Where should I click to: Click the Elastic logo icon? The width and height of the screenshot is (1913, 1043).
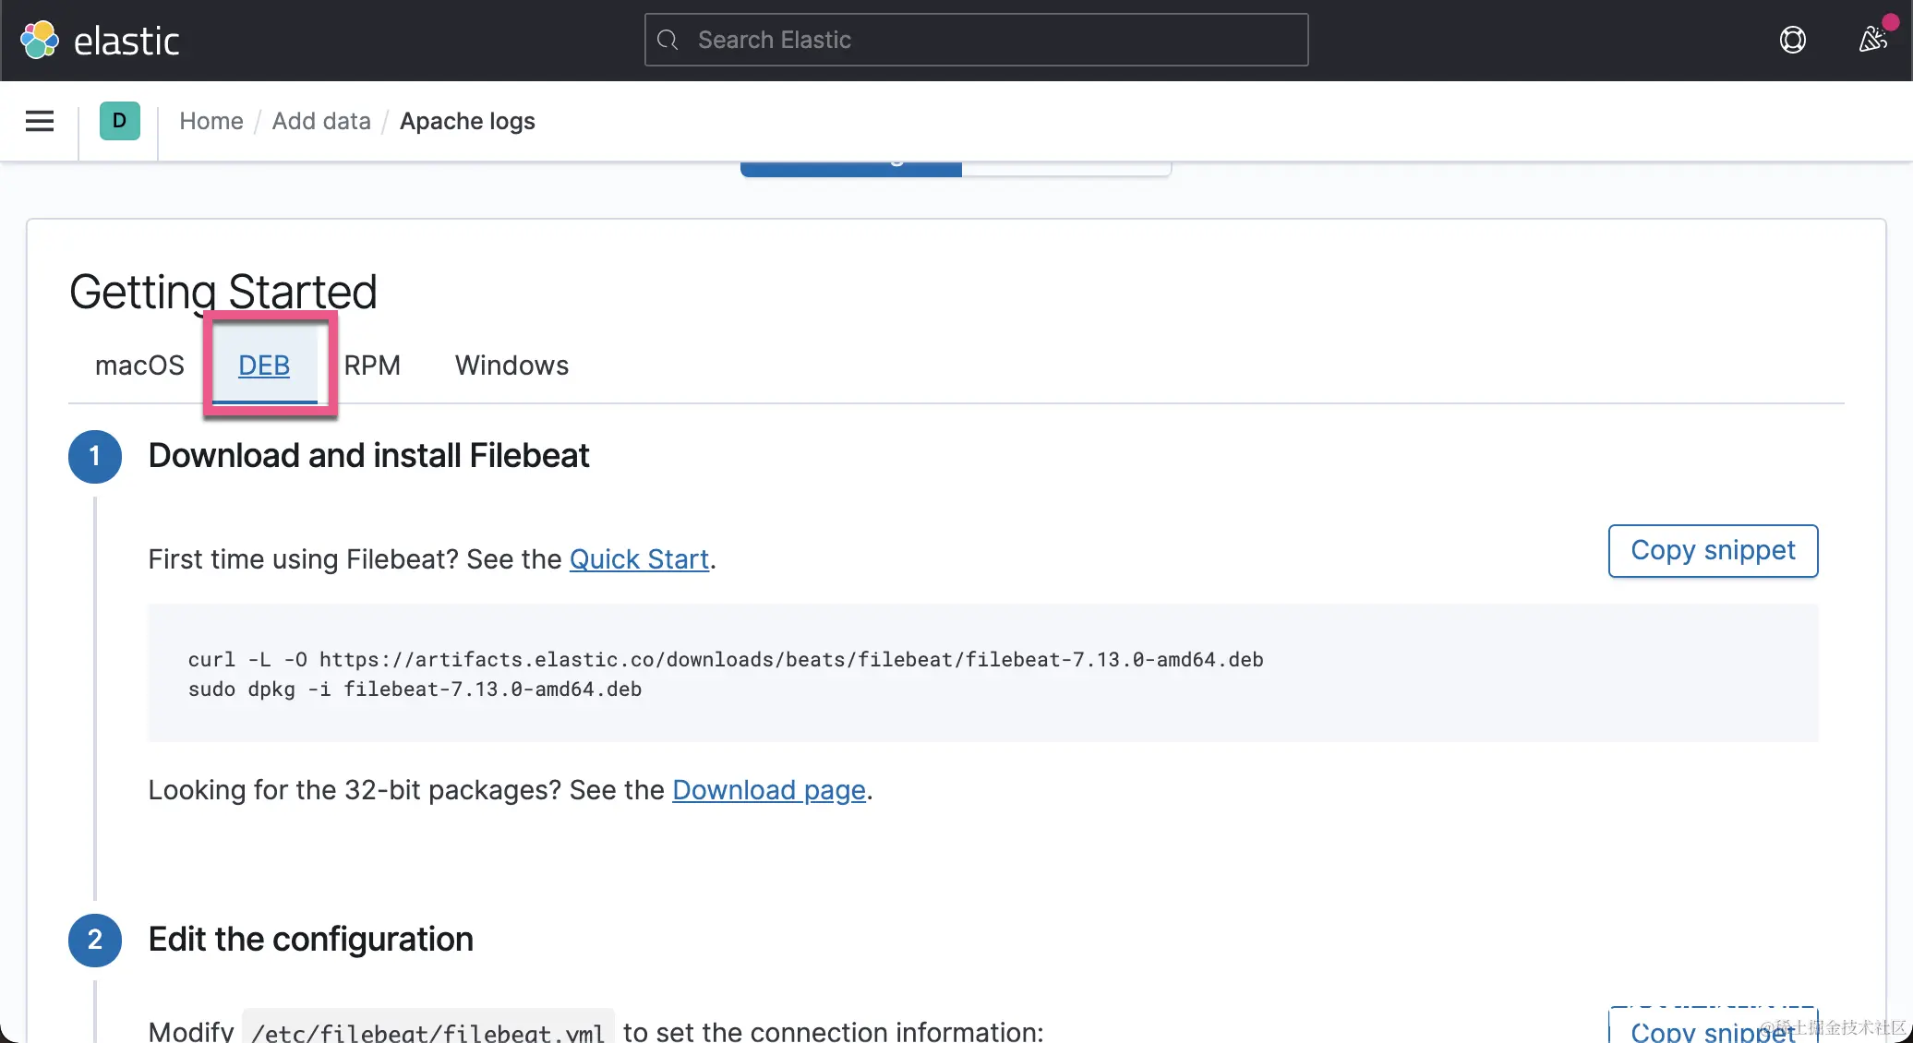tap(40, 41)
